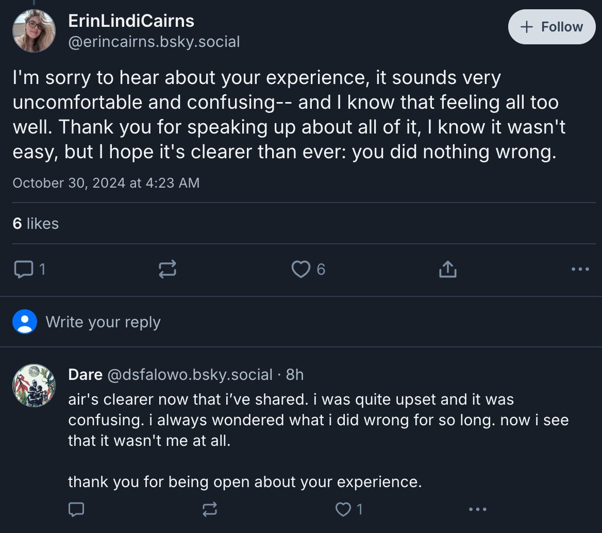
Task: Open the ErinLindiCairns display name link
Action: [131, 21]
